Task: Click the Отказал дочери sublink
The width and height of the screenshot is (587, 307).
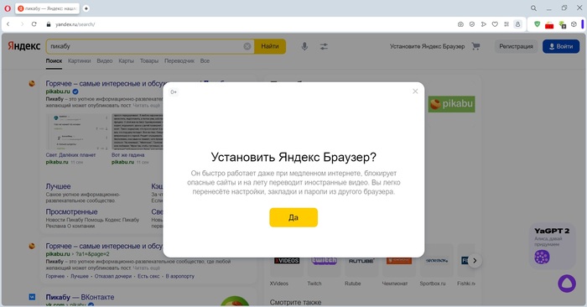Action: (x=113, y=276)
